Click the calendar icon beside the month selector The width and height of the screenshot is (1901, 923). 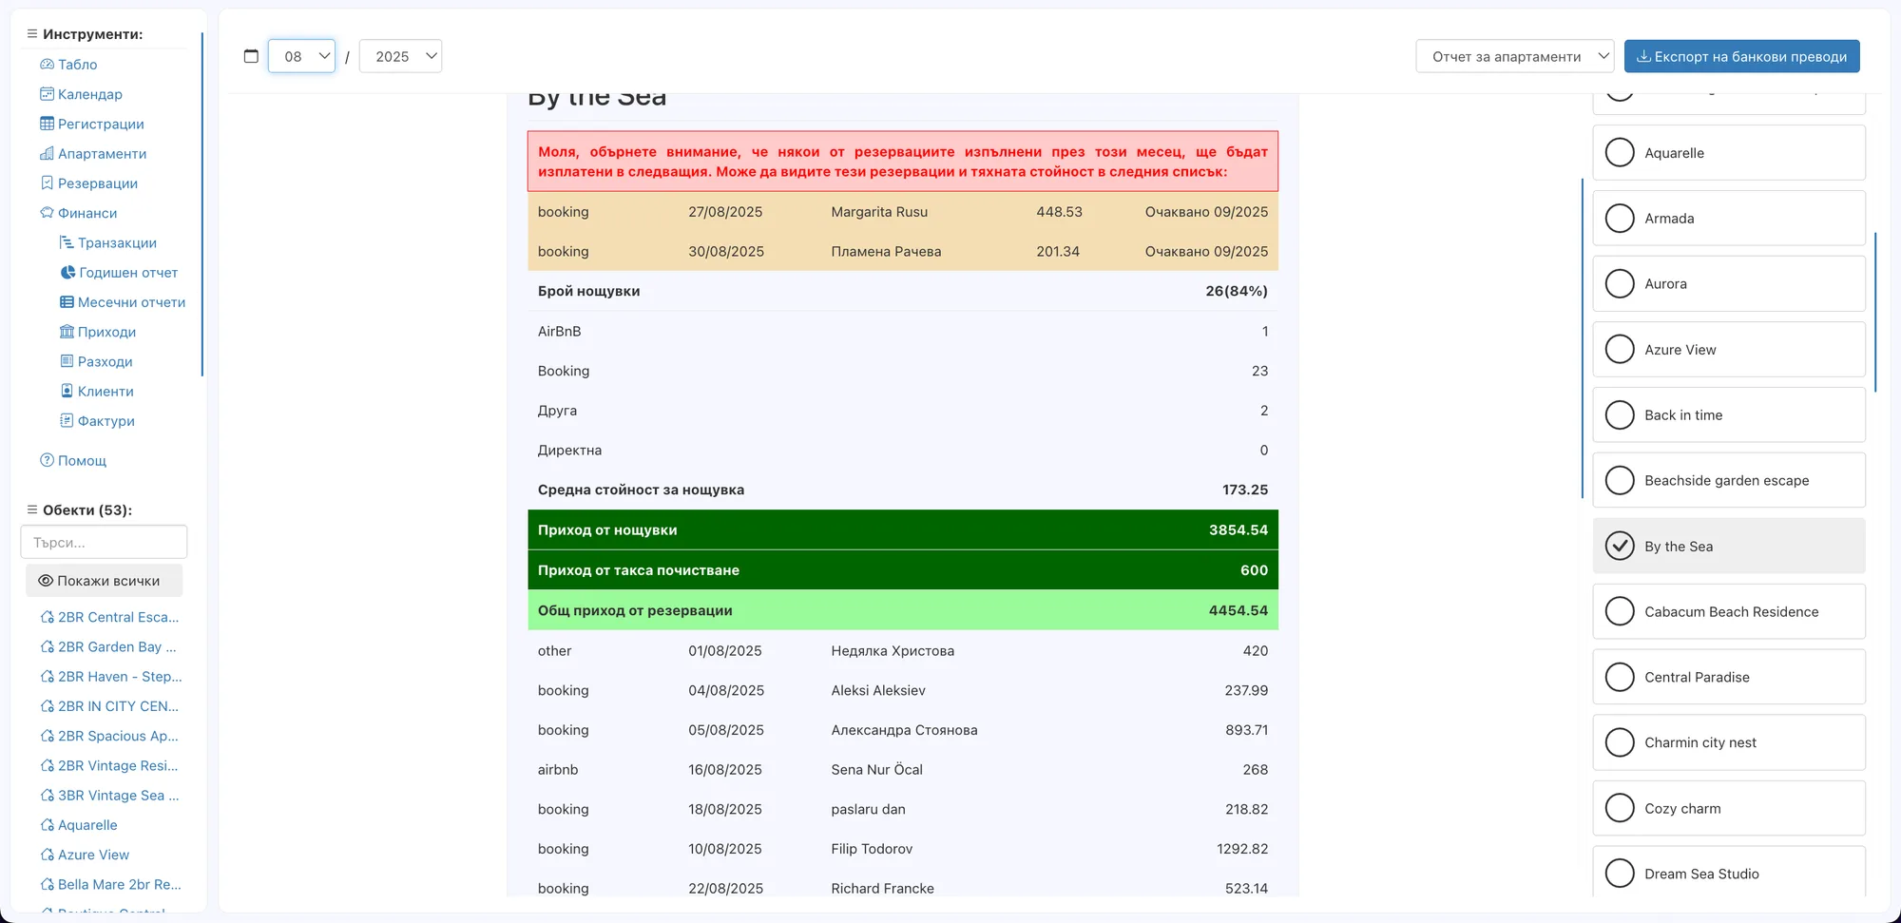[x=251, y=56]
